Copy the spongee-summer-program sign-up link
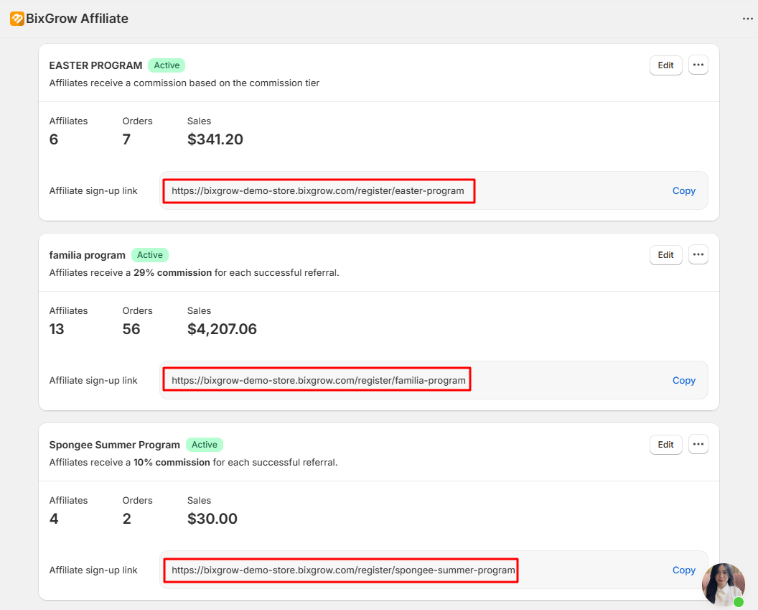758x610 pixels. (683, 570)
